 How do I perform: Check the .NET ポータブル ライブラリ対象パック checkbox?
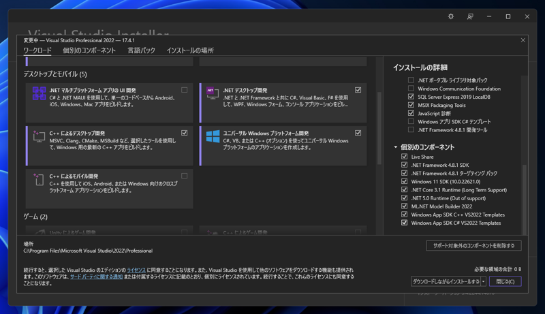[411, 80]
